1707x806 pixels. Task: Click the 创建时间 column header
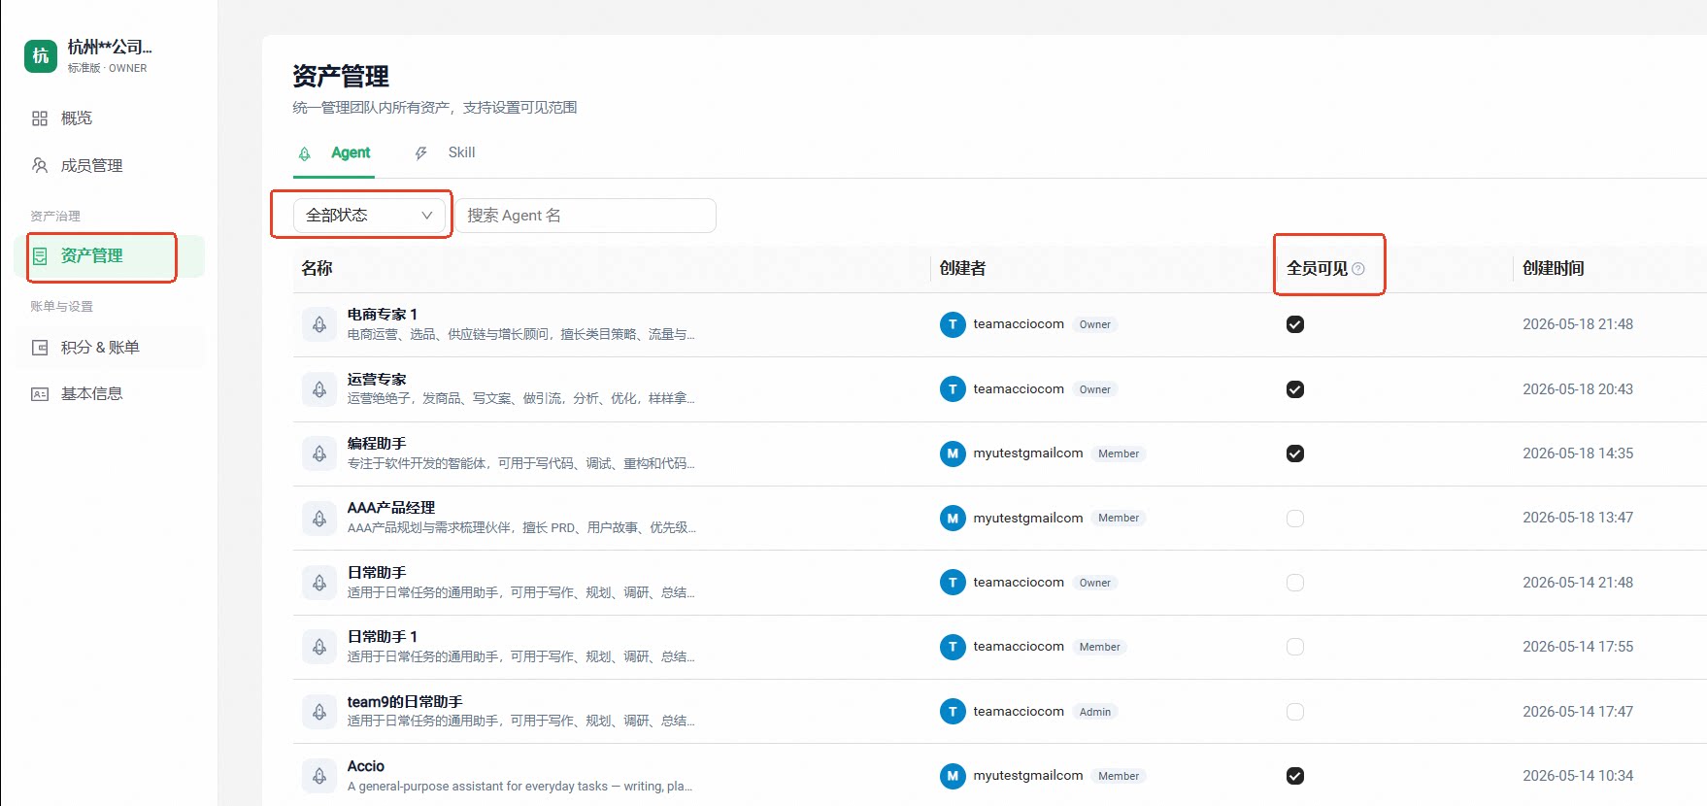click(1554, 268)
